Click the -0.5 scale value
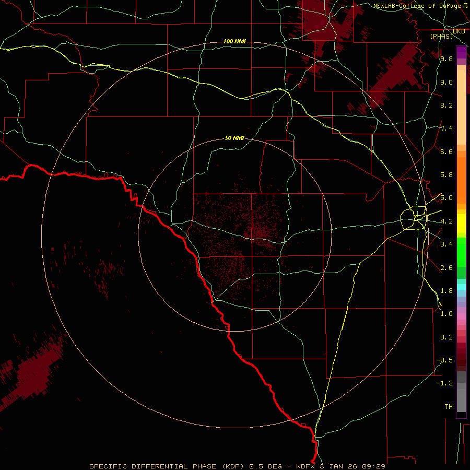The width and height of the screenshot is (470, 470). click(x=444, y=360)
